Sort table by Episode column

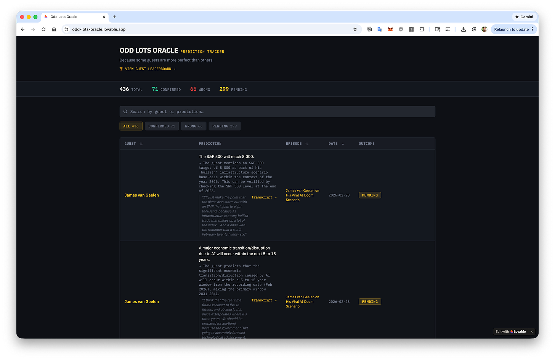[x=297, y=144]
